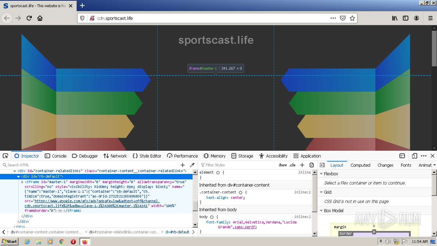The height and width of the screenshot is (246, 437).
Task: Open the Windows Start menu
Action: 10,241
